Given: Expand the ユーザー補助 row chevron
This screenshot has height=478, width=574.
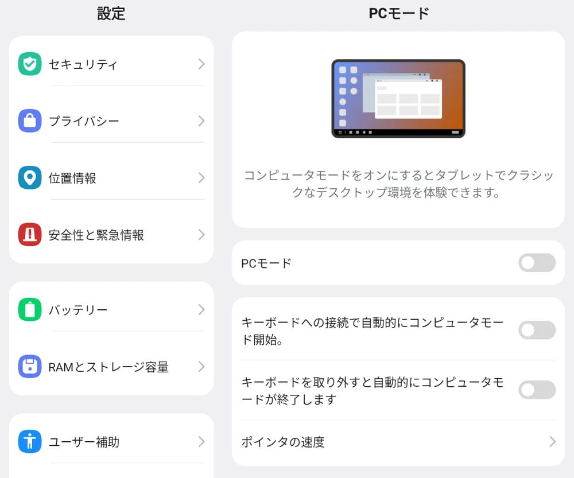Looking at the screenshot, I should click(x=201, y=441).
